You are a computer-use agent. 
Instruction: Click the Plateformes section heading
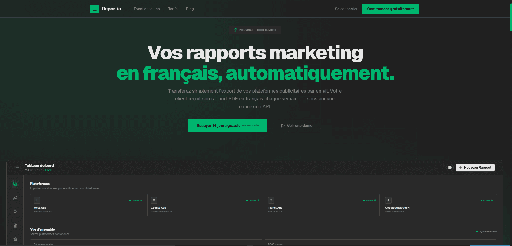click(40, 184)
